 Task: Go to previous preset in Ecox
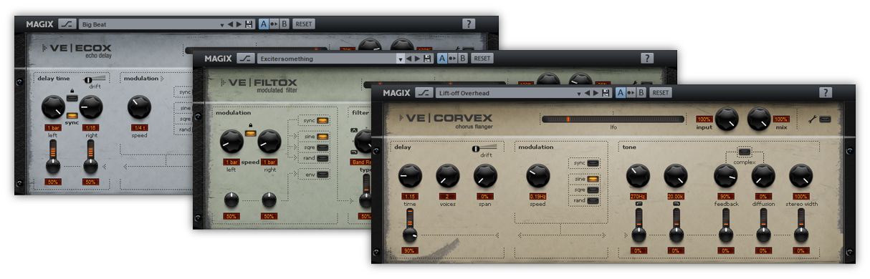pos(231,24)
